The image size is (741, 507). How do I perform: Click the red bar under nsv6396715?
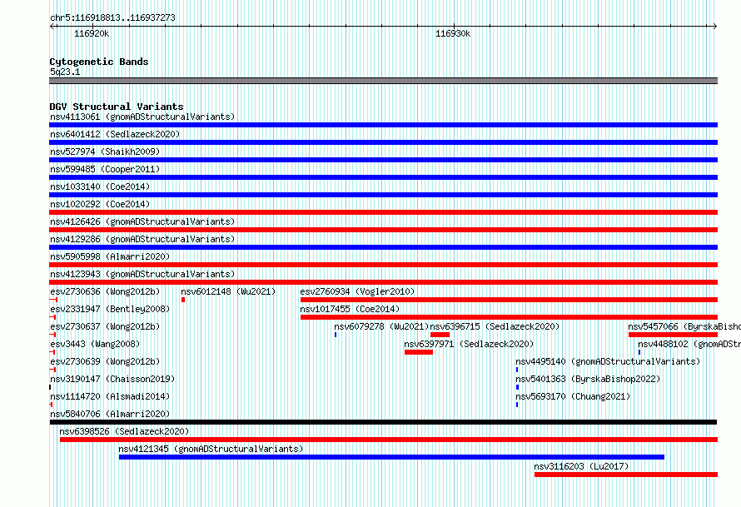(x=440, y=335)
